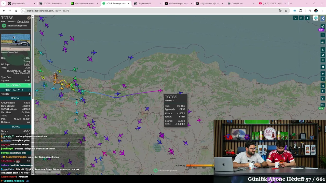
Task: Switch to the TC-TSS Bombardier browser tab
Action: click(52, 4)
